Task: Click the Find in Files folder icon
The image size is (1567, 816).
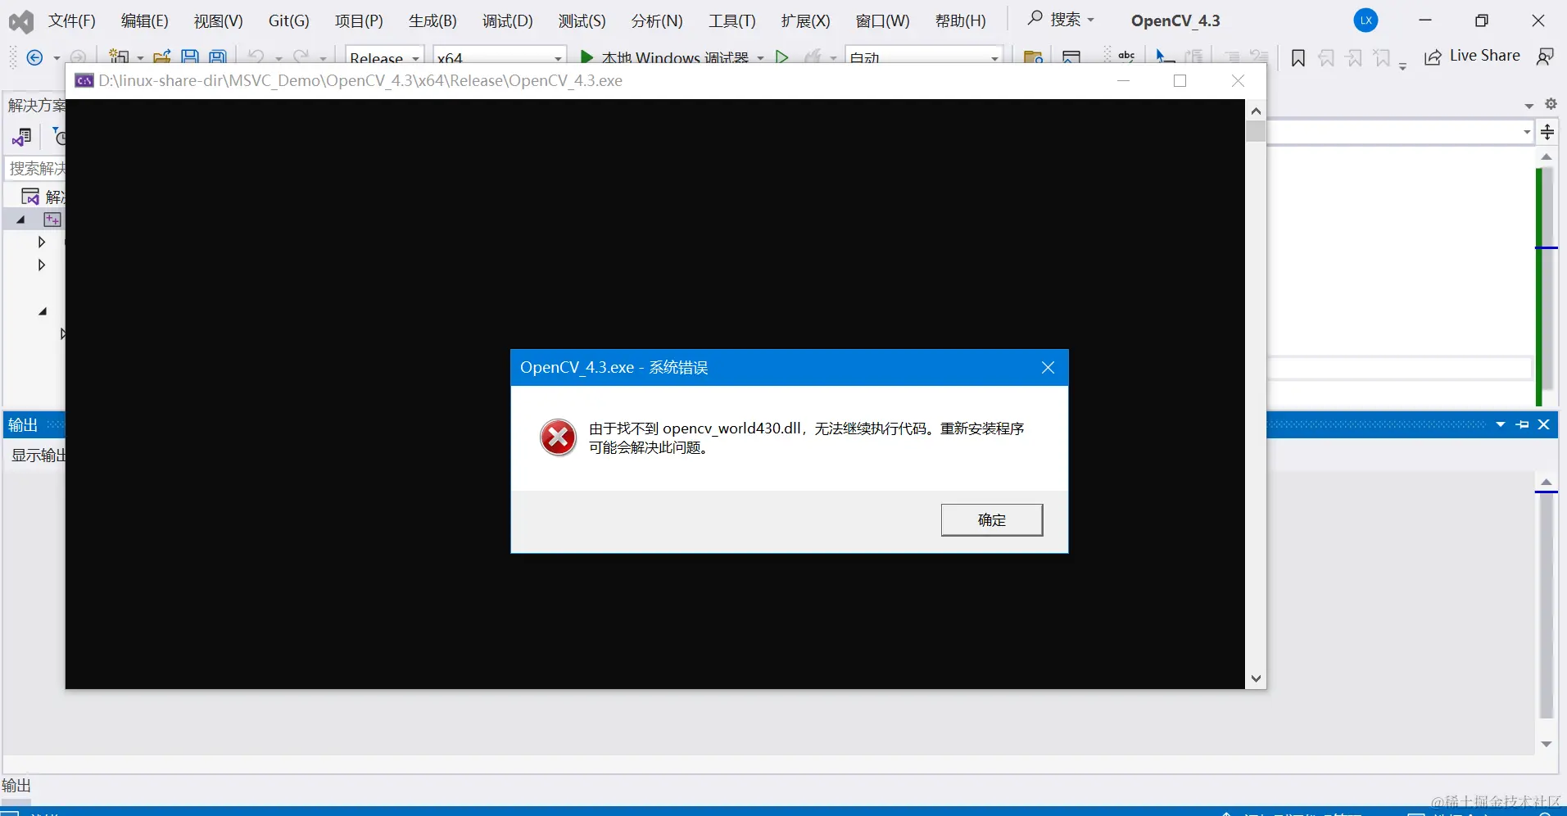Action: tap(1033, 56)
